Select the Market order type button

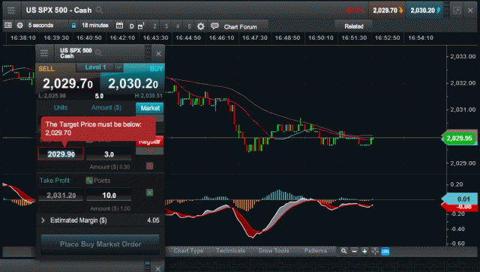(x=150, y=108)
